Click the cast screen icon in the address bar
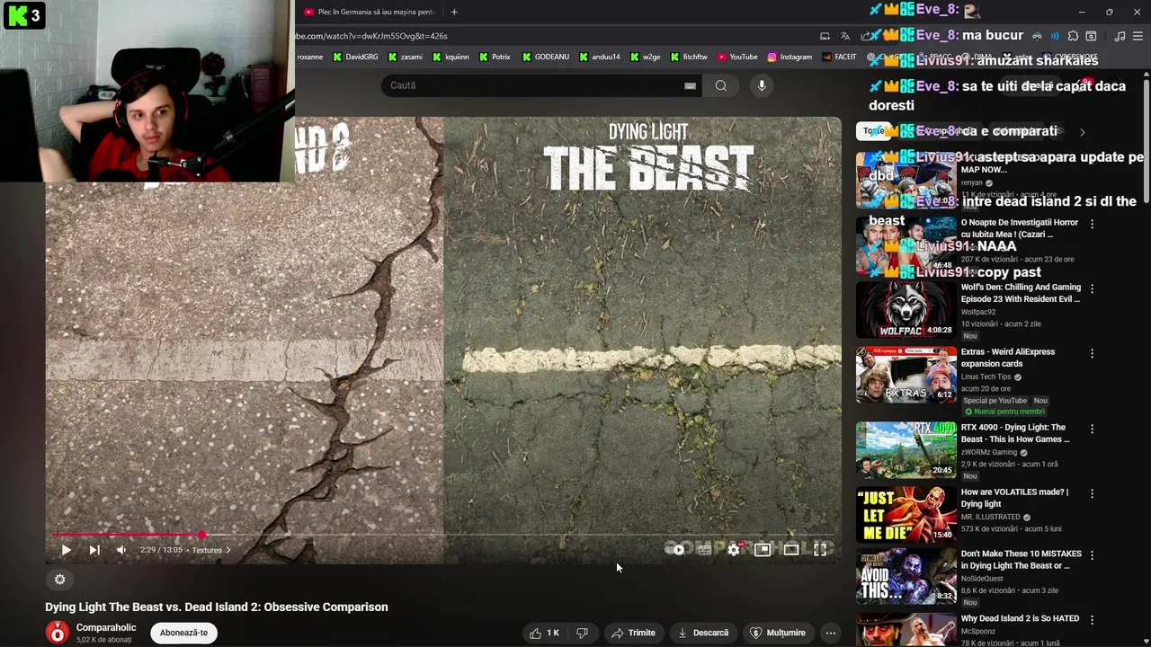The image size is (1151, 647). [x=825, y=36]
